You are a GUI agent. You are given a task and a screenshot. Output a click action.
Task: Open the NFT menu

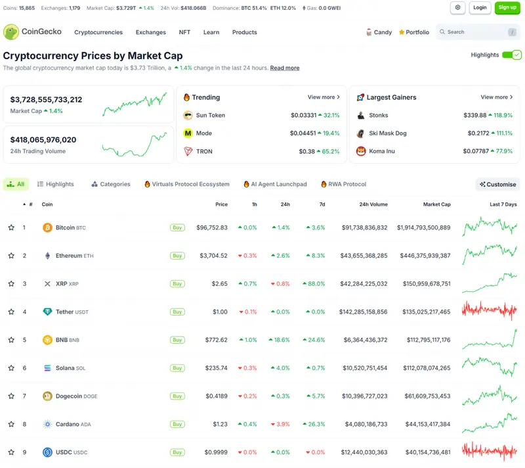coord(184,32)
